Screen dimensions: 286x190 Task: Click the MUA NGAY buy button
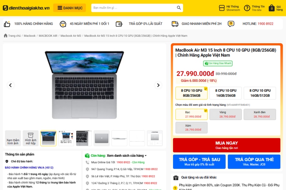coord(227,145)
